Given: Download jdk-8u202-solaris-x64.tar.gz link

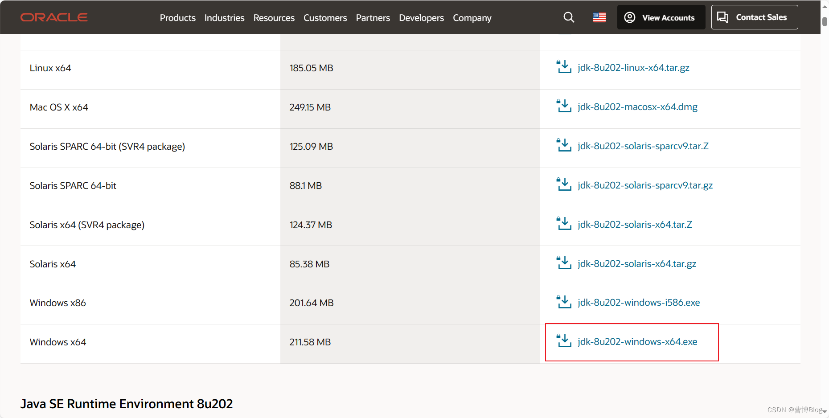Looking at the screenshot, I should pos(637,264).
